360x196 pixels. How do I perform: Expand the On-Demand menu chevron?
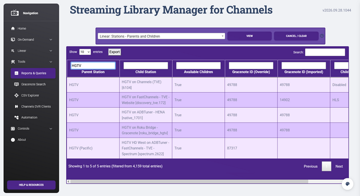point(51,40)
